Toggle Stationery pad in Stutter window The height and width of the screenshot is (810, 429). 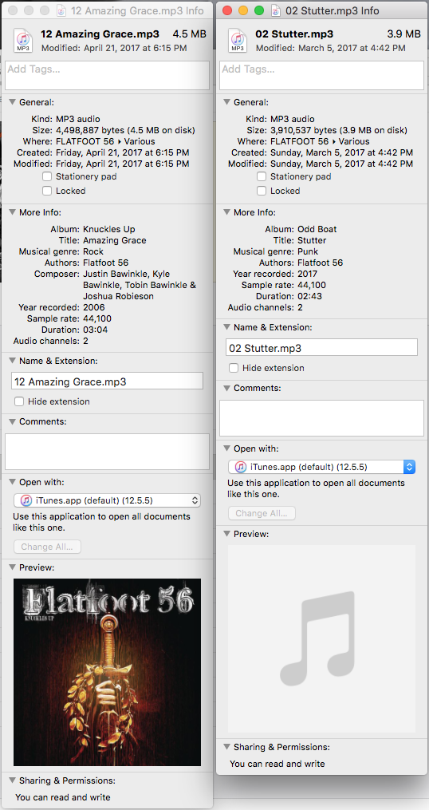[x=262, y=176]
